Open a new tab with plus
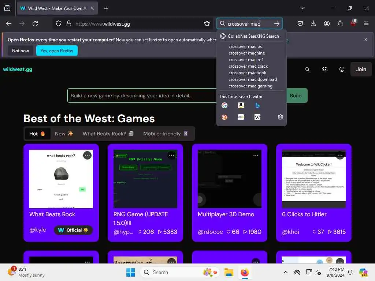375x281 pixels. 106,8
